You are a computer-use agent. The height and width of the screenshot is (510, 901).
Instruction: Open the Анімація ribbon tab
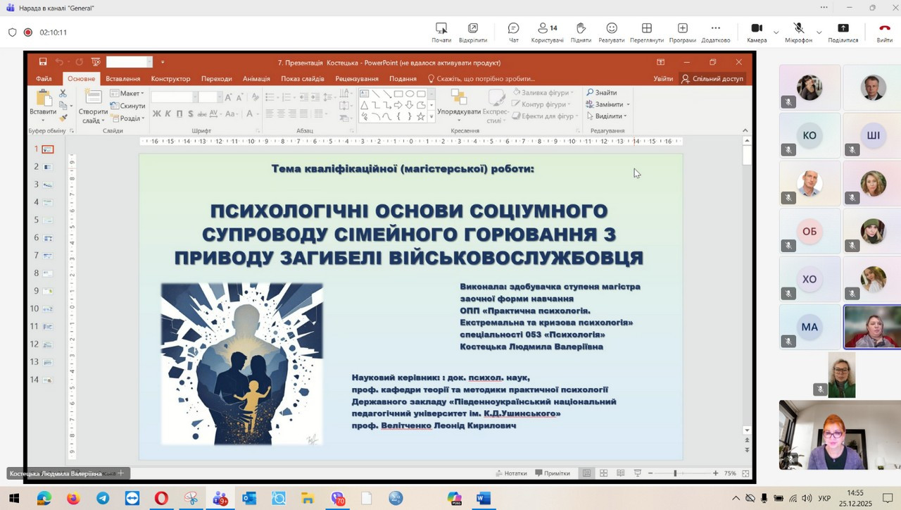click(x=256, y=79)
